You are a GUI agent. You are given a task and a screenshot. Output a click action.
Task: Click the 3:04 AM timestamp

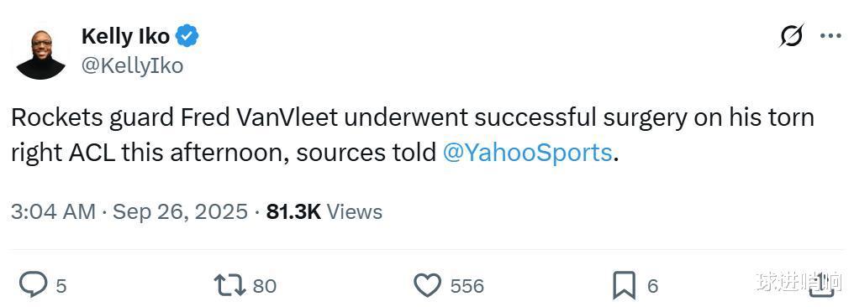(53, 211)
